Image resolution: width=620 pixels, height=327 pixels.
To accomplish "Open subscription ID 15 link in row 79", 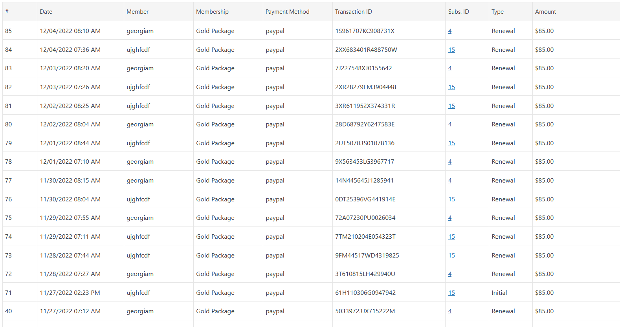I will coord(451,143).
